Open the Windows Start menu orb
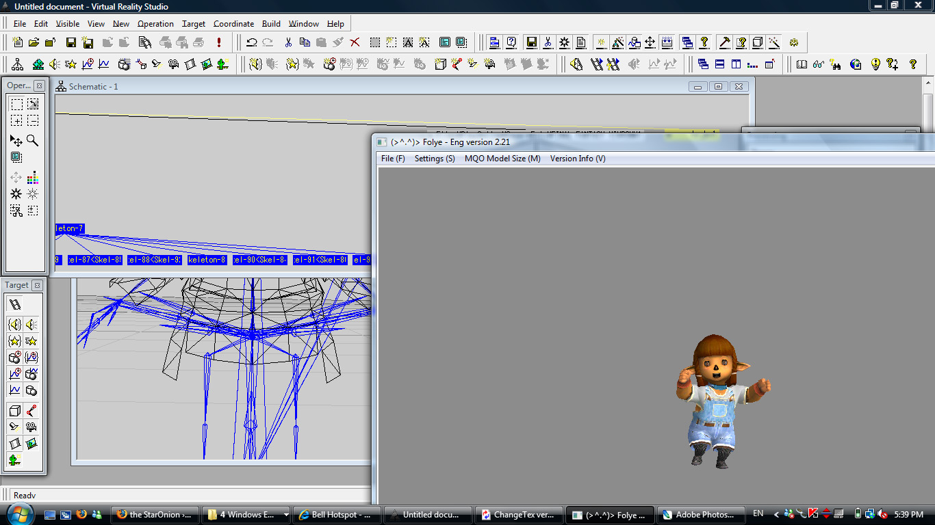Viewport: 935px width, 525px height. coord(19,514)
